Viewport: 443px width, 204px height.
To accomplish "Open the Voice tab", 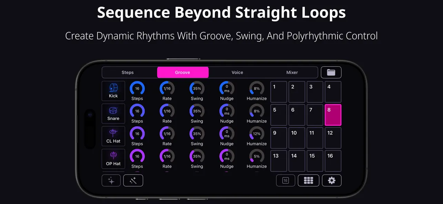I will tap(237, 72).
